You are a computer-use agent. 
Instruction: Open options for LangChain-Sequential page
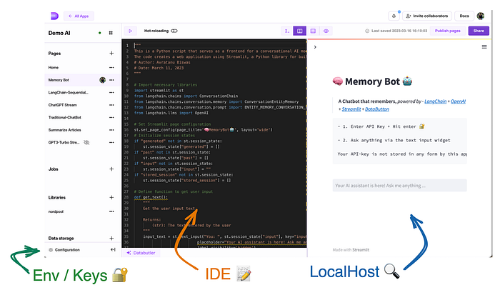[111, 92]
